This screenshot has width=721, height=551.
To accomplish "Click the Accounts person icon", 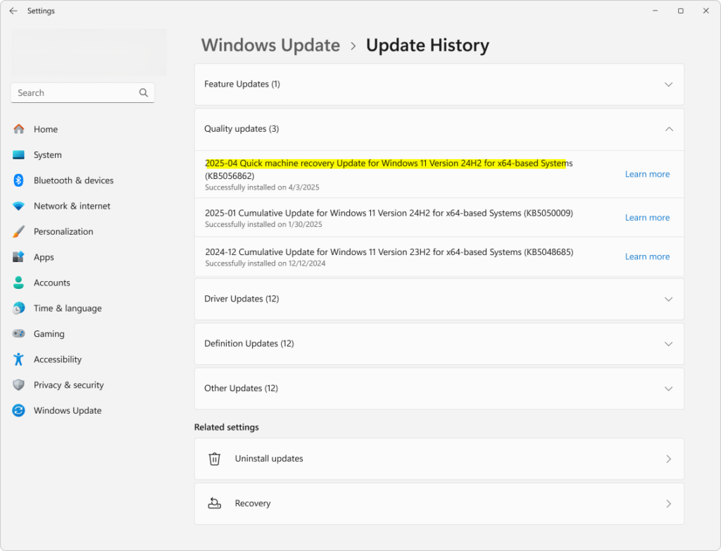I will (18, 283).
